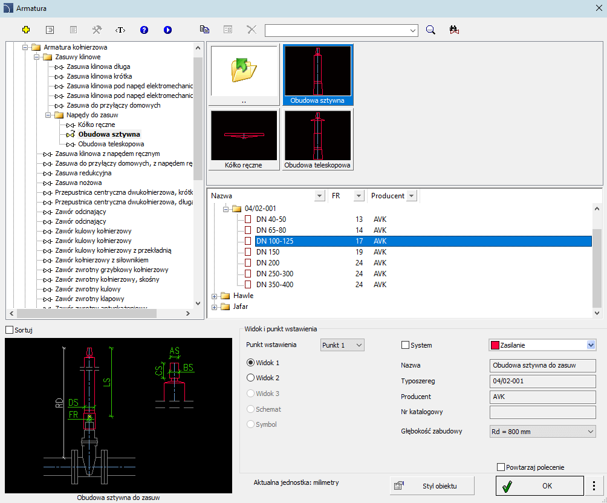
Task: Select tree item Zasuwa klinowa długa
Action: 99,67
